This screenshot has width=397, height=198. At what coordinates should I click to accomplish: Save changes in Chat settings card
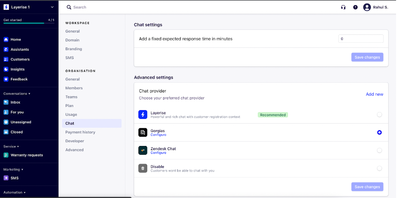[x=367, y=57]
